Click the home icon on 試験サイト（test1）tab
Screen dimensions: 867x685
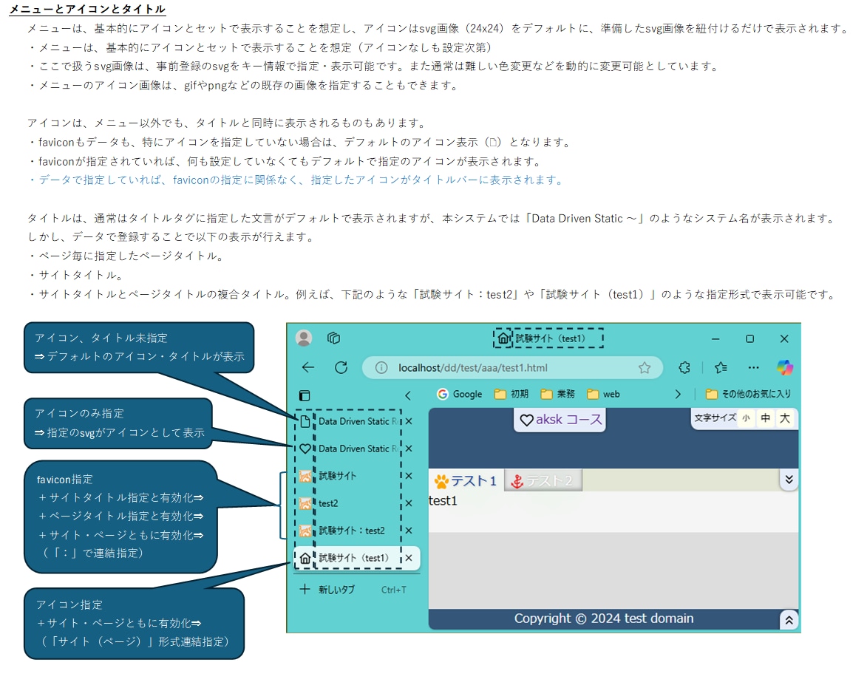(305, 558)
